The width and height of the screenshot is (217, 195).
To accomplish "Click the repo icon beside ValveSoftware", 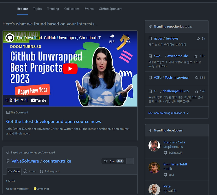I will (8, 161).
